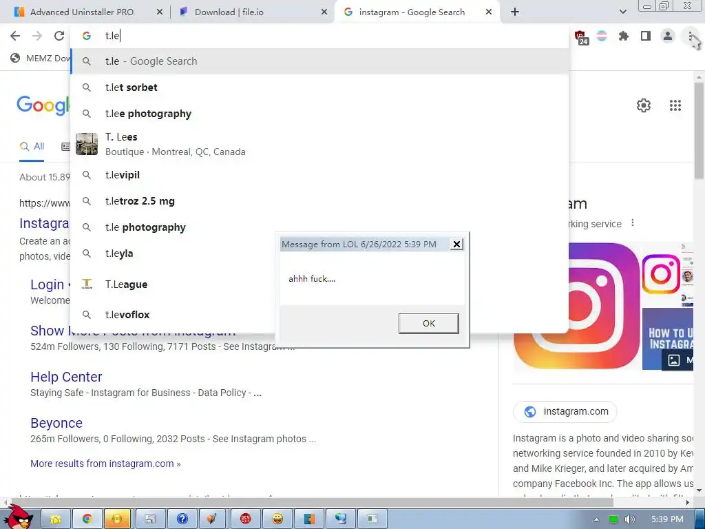Select the instagram - Google Search tab
The height and width of the screenshot is (529, 705).
point(412,12)
